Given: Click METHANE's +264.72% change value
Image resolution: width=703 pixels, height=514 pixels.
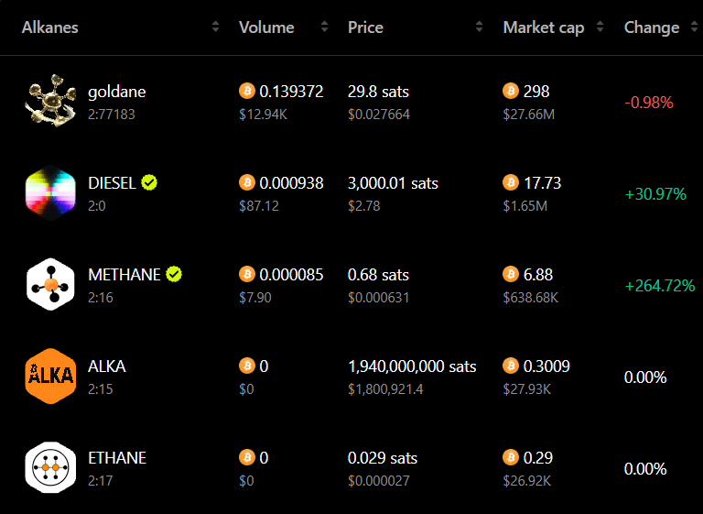Looking at the screenshot, I should [x=660, y=286].
